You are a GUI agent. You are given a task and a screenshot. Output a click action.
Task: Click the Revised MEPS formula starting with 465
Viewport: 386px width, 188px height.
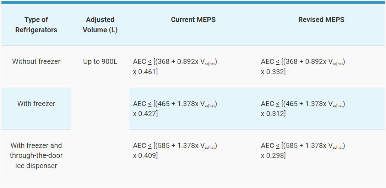point(303,104)
